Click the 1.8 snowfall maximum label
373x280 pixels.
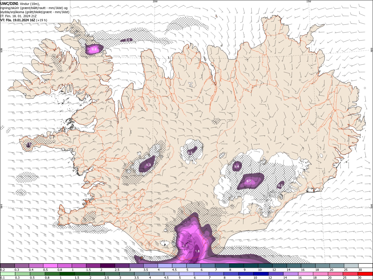point(197,251)
